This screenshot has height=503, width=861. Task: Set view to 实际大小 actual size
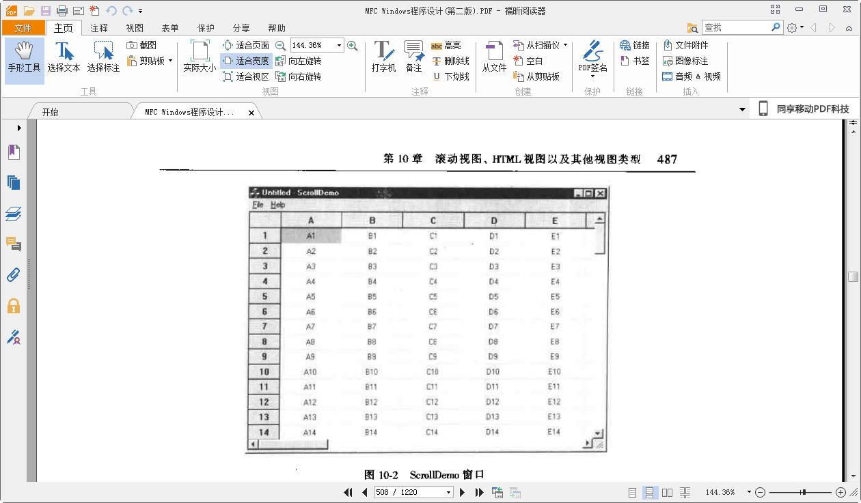pyautogui.click(x=200, y=58)
